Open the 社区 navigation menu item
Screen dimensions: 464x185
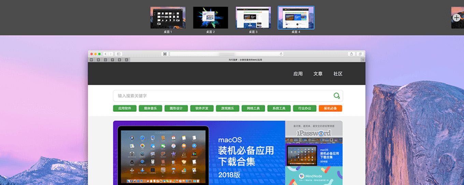click(338, 74)
